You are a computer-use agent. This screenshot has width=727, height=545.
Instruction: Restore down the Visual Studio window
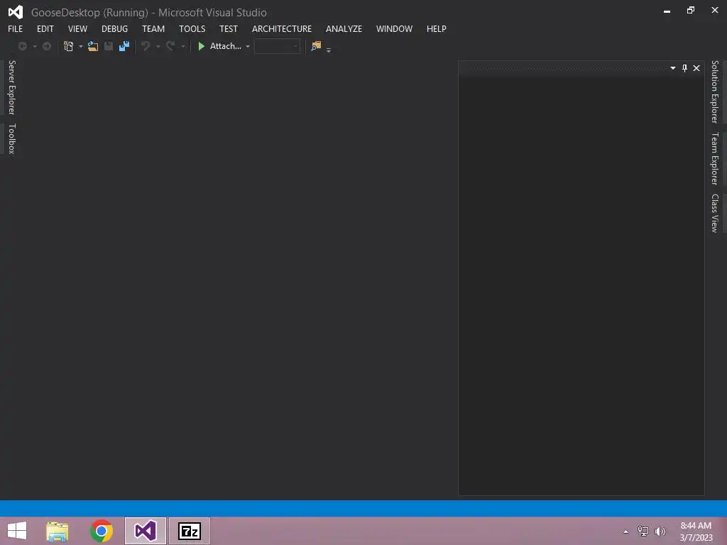[691, 10]
